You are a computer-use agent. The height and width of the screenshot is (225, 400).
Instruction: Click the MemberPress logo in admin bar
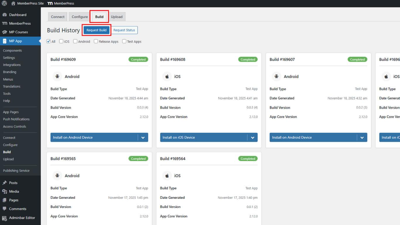[x=50, y=4]
